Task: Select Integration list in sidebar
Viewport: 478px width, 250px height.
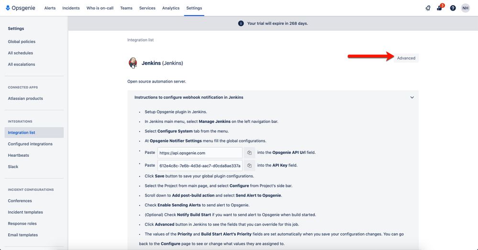Action: click(x=34, y=132)
